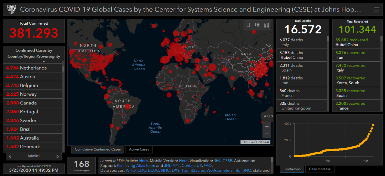This screenshot has width=385, height=176.
Task: Show the map legend list icon
Action: [257, 25]
